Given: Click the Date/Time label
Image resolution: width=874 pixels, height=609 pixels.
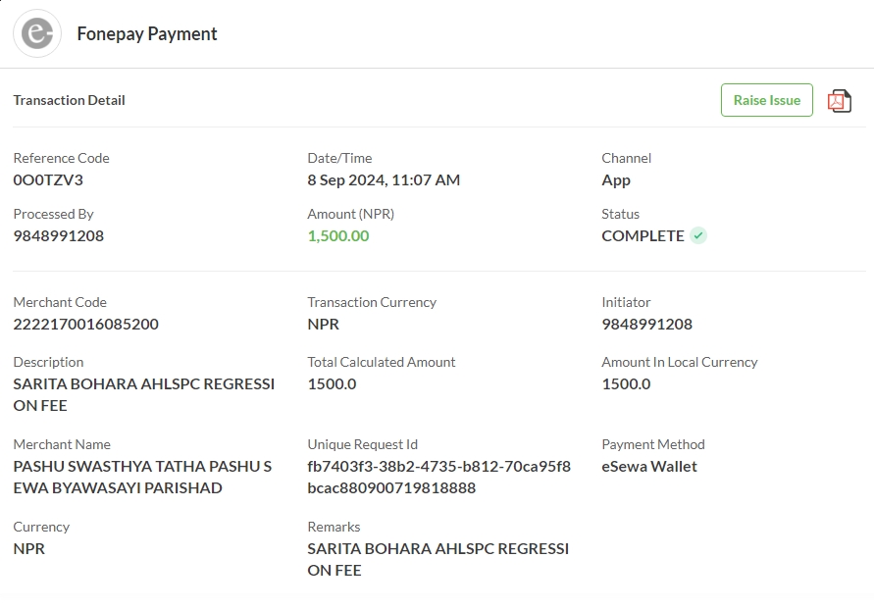Looking at the screenshot, I should 339,158.
